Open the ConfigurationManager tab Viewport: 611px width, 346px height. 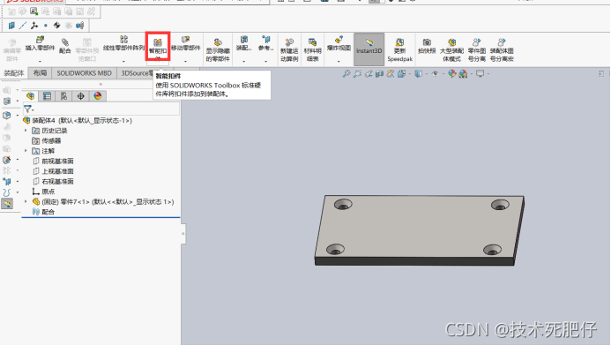click(x=63, y=96)
